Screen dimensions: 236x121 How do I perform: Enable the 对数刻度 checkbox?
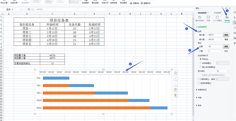click(199, 79)
